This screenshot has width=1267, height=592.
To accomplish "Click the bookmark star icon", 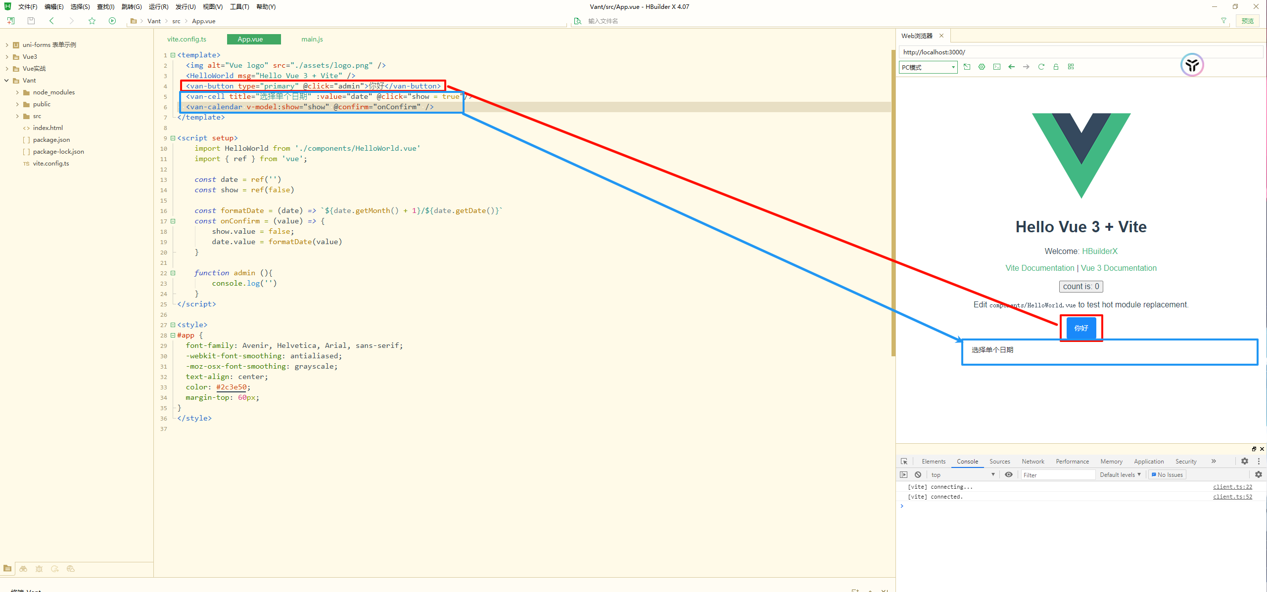I will pyautogui.click(x=92, y=21).
